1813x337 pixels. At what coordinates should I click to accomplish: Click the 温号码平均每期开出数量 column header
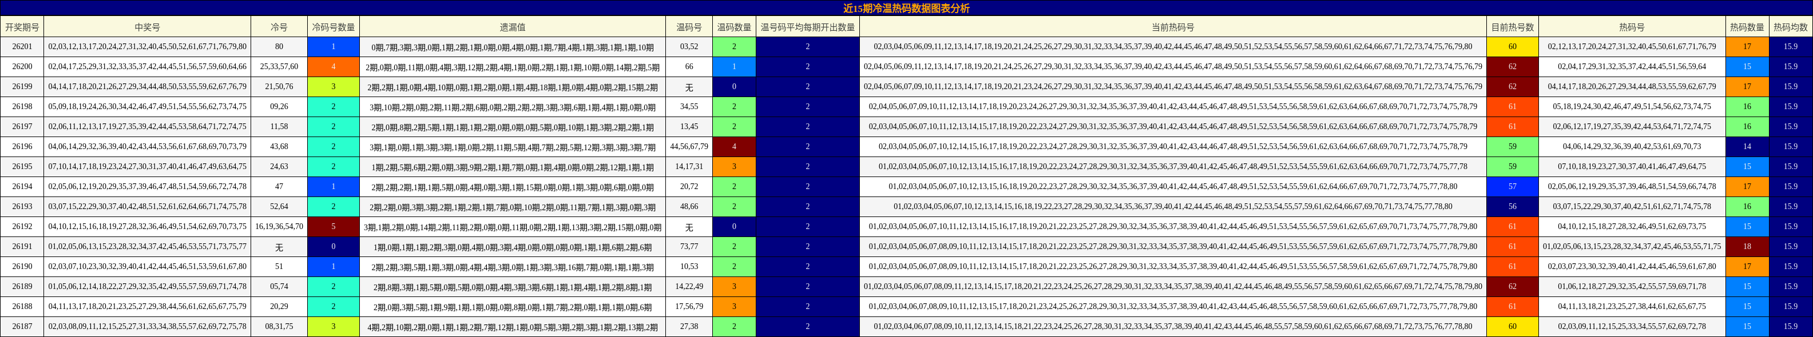pos(807,27)
